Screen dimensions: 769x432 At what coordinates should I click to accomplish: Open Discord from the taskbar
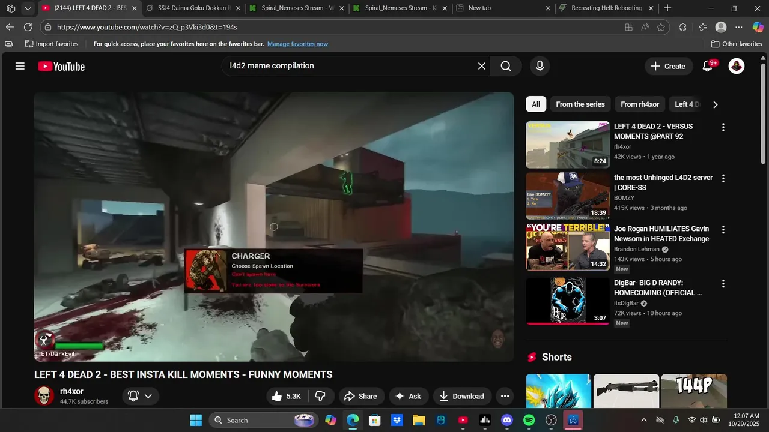point(507,420)
